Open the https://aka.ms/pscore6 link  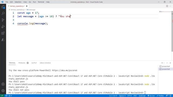pos(65,70)
